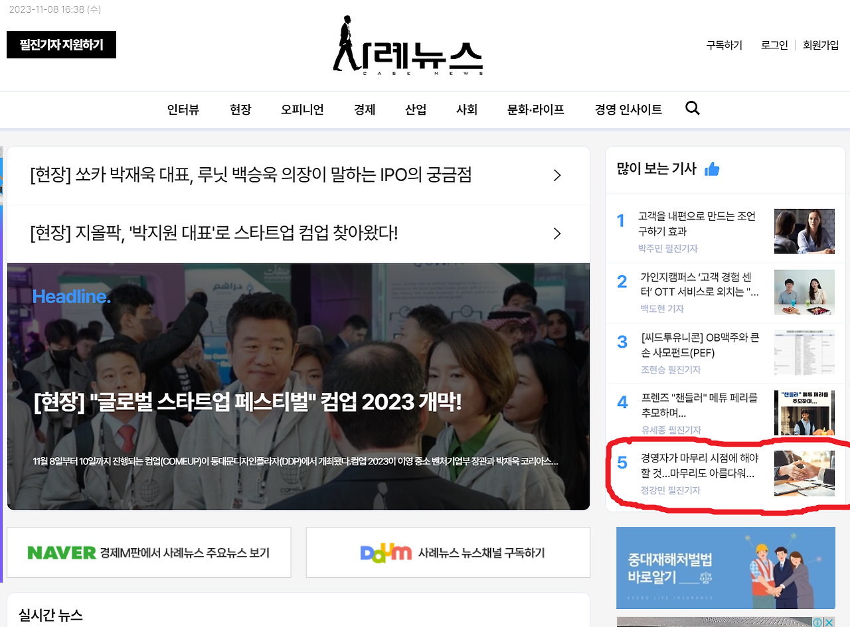Screen dimensions: 850x627
Task: Expand the 지올팍 headline with its chevron arrow
Action: (557, 234)
